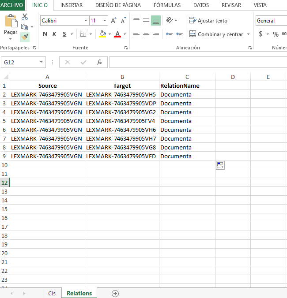Open Combinar y centrar dropdown arrow
The height and width of the screenshot is (298, 287).
pos(248,34)
